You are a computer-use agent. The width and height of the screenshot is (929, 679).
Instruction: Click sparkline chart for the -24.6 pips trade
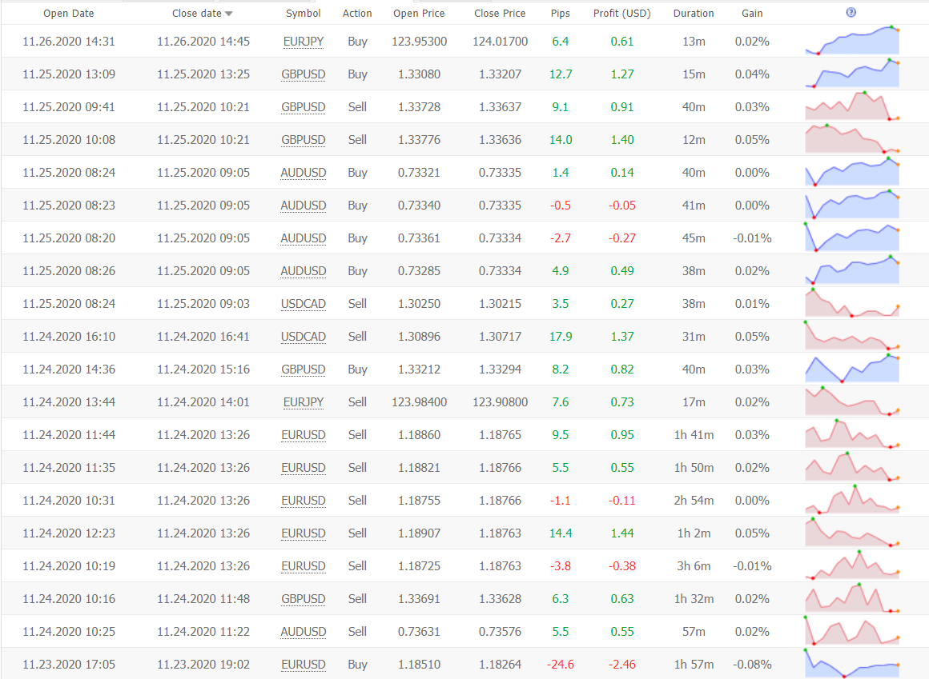(x=851, y=664)
